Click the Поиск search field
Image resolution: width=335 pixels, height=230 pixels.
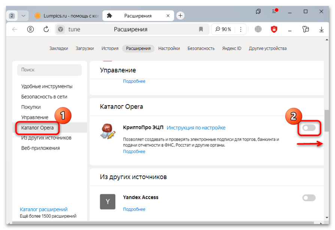(49, 70)
